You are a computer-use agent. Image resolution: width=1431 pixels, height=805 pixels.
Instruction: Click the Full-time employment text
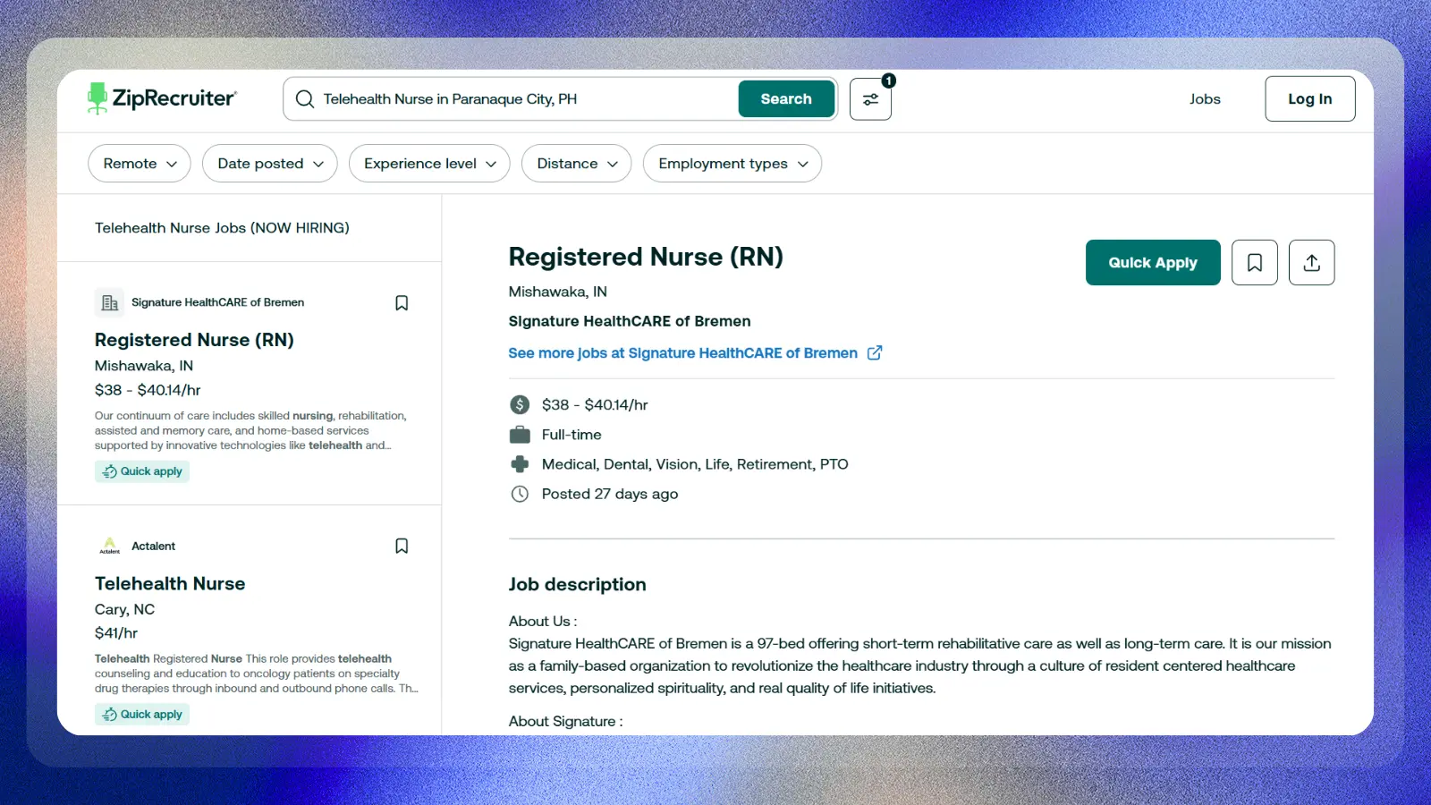pyautogui.click(x=572, y=435)
